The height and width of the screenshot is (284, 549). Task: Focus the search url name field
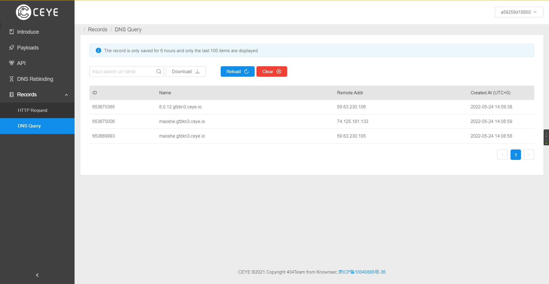[x=127, y=72]
